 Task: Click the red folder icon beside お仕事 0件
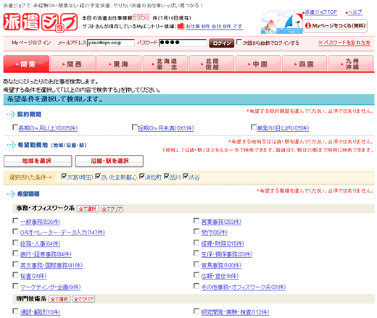pyautogui.click(x=181, y=26)
